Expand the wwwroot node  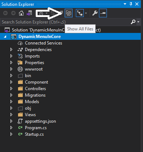[x=11, y=69]
